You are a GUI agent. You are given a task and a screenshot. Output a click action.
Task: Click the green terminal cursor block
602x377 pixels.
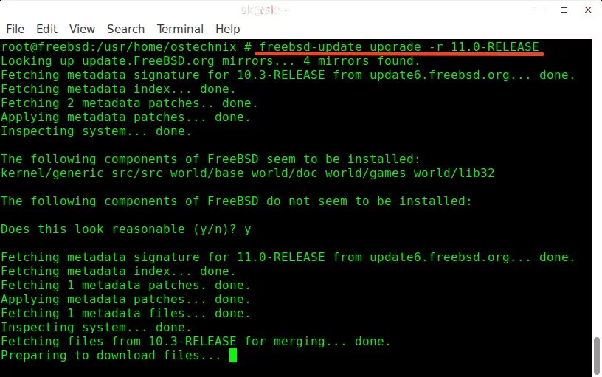[x=233, y=356]
